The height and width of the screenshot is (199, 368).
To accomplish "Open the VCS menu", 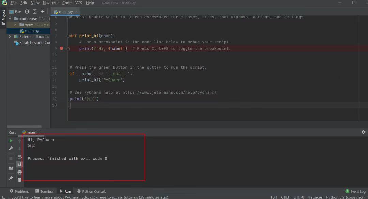I will click(x=78, y=3).
